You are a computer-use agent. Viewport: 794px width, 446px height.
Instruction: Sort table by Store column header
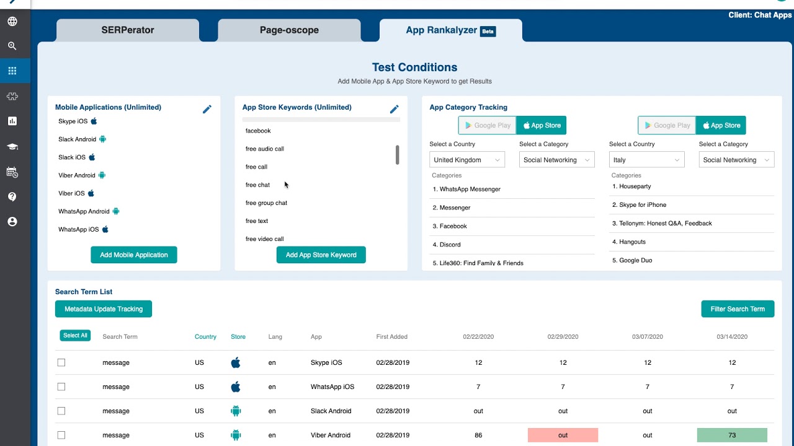238,337
